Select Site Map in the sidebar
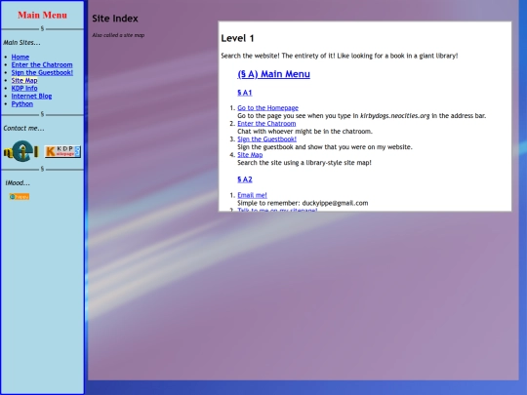Screen dimensions: 527x395 (x=24, y=81)
